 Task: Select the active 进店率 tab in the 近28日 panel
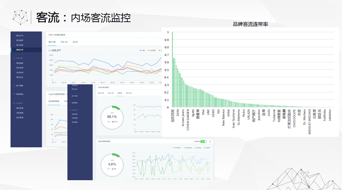[120, 93]
